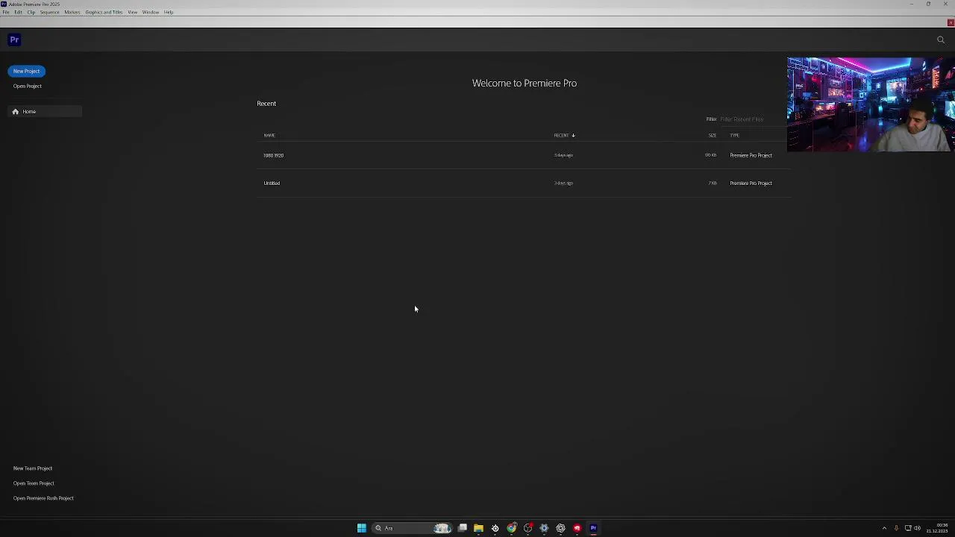Open the Clip menu
This screenshot has width=955, height=537.
[x=31, y=12]
